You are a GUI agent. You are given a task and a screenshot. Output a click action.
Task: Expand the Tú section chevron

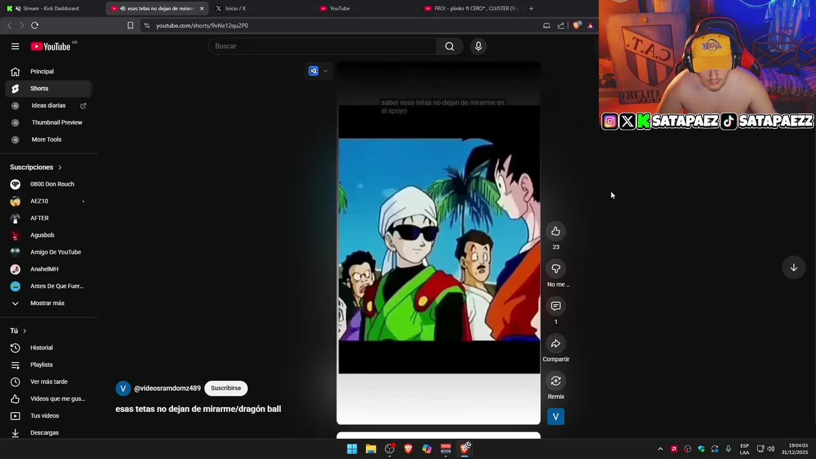pos(25,331)
